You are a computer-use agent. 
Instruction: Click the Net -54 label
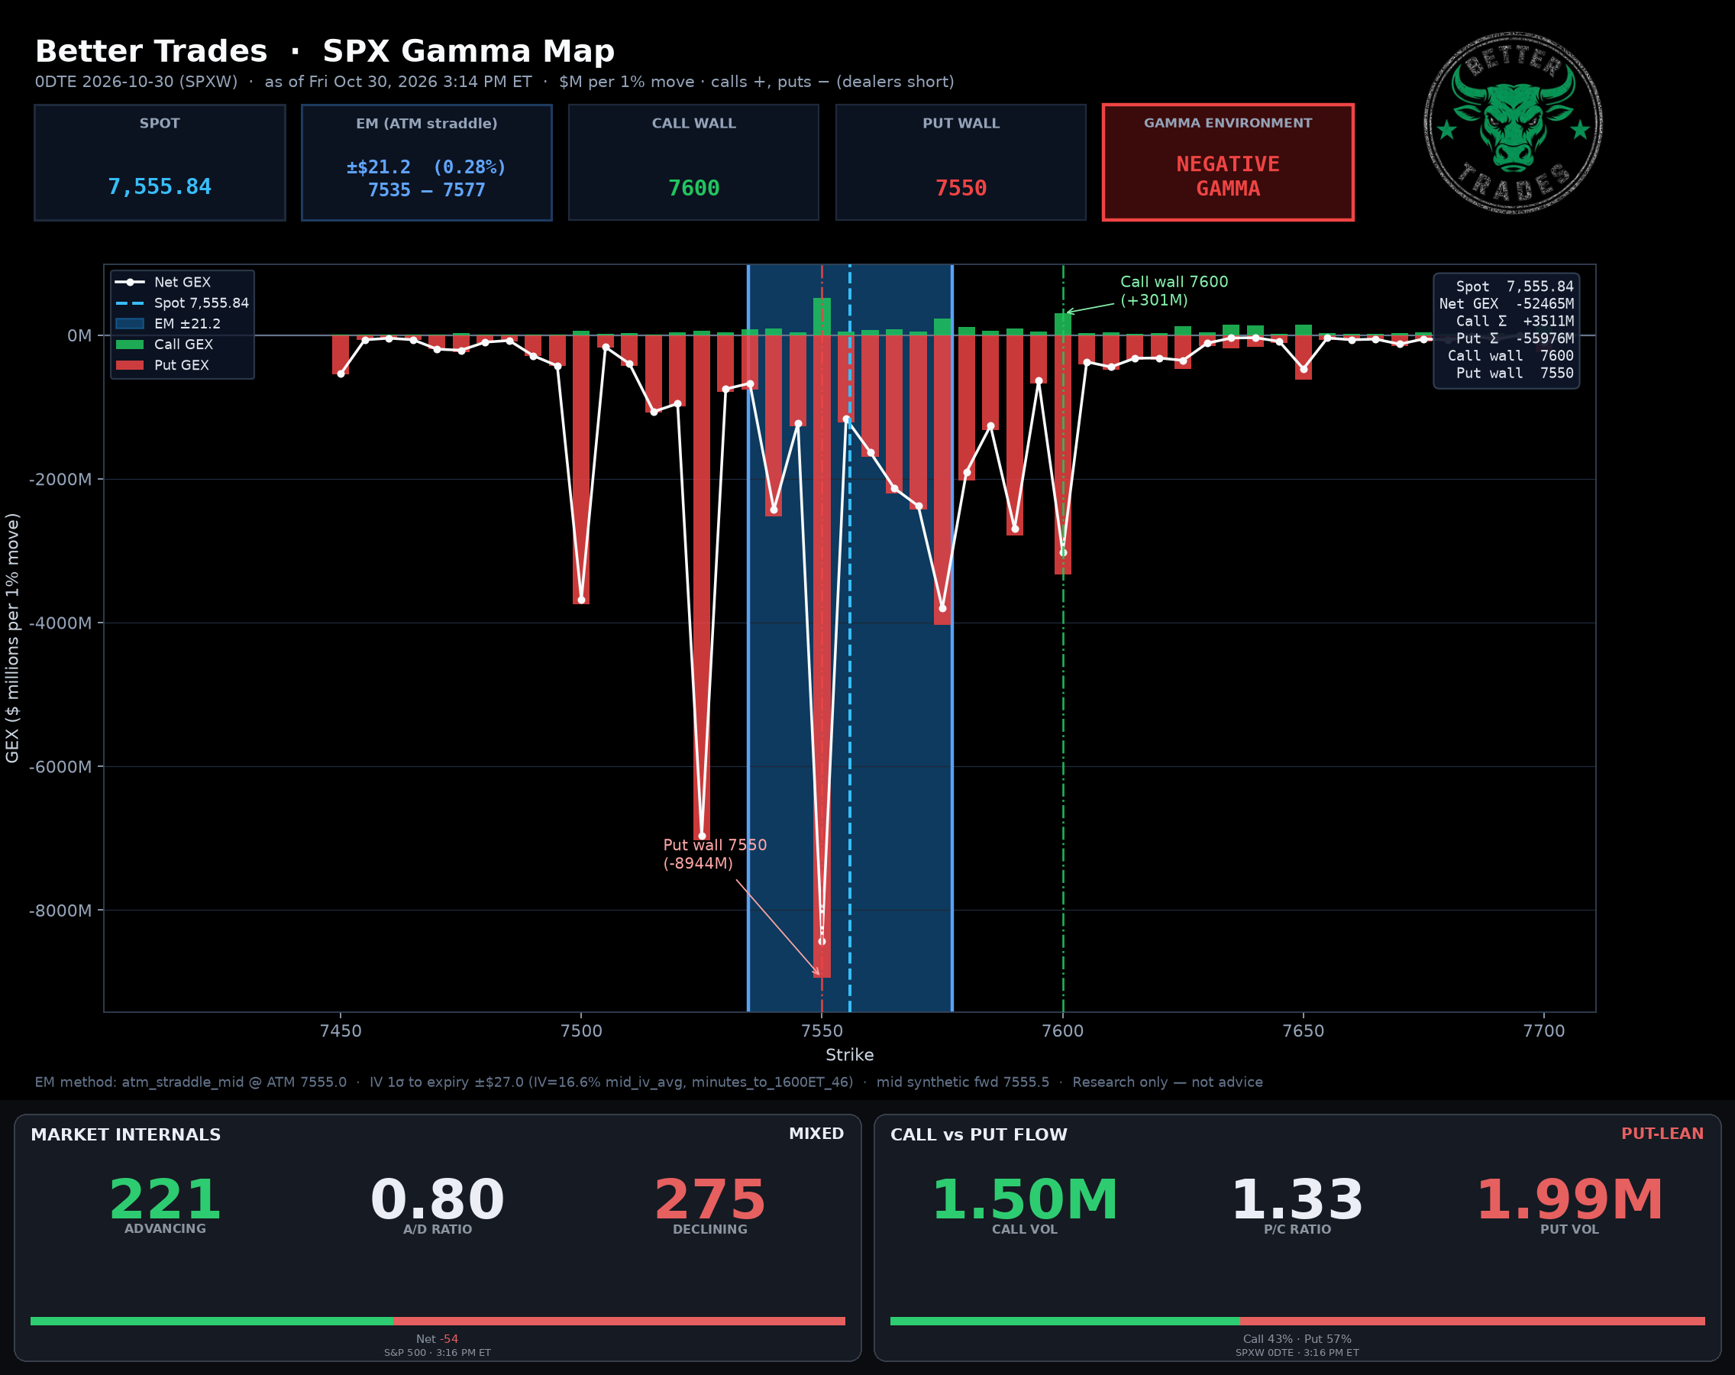[x=437, y=1340]
